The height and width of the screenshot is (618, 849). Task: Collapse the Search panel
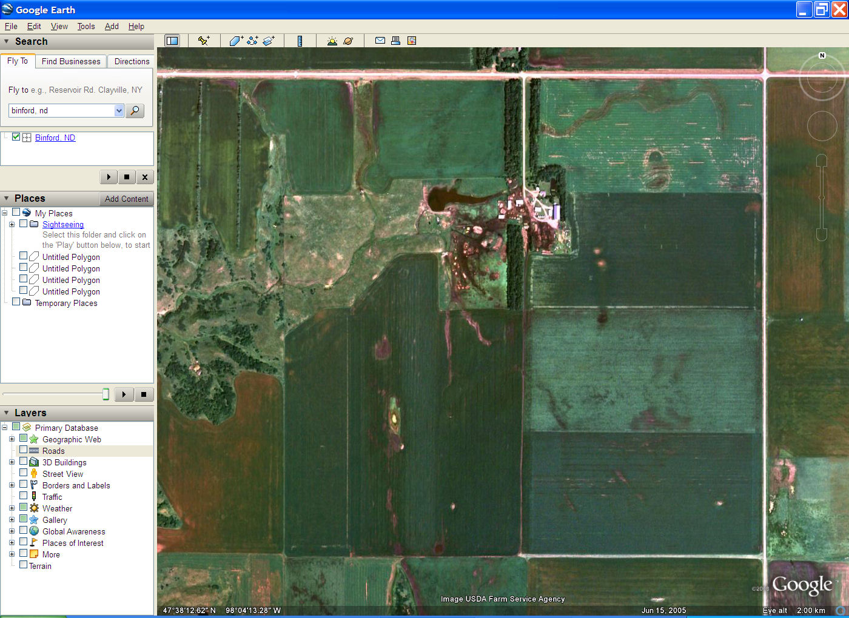[x=6, y=42]
